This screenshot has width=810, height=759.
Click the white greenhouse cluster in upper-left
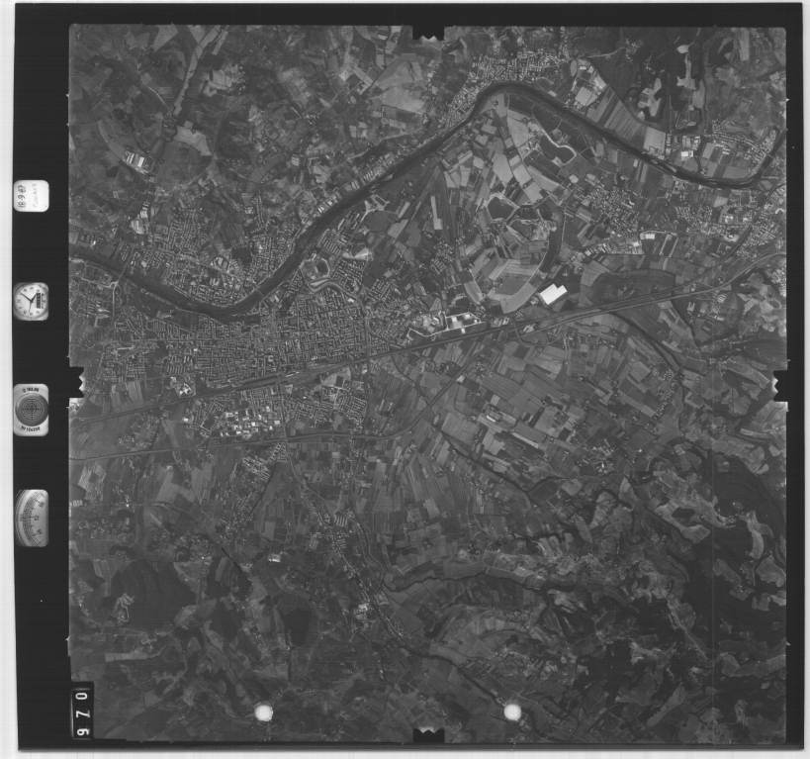pyautogui.click(x=138, y=160)
